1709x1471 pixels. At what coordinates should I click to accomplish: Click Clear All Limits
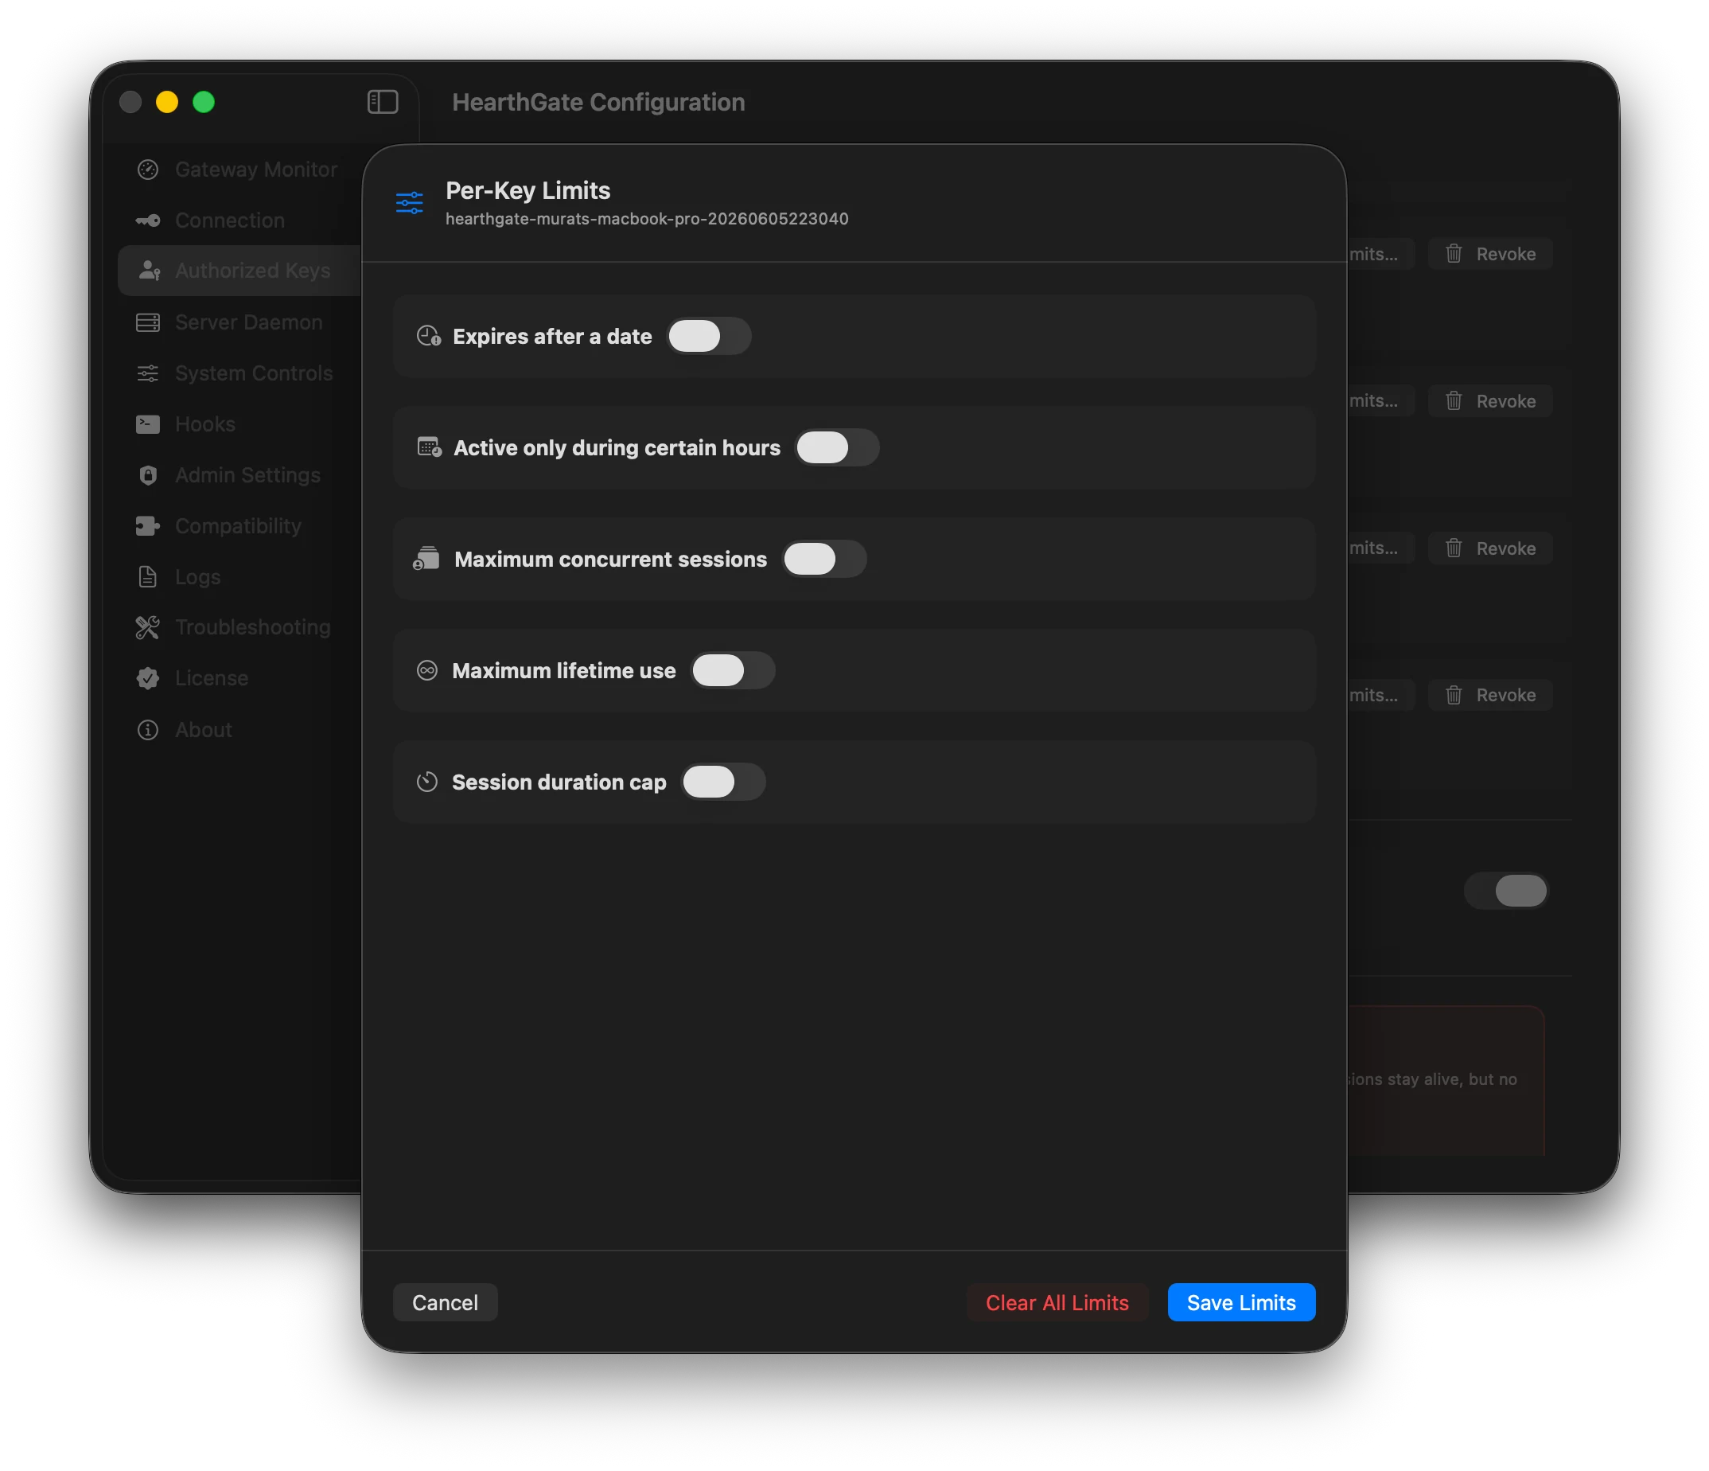click(1057, 1304)
